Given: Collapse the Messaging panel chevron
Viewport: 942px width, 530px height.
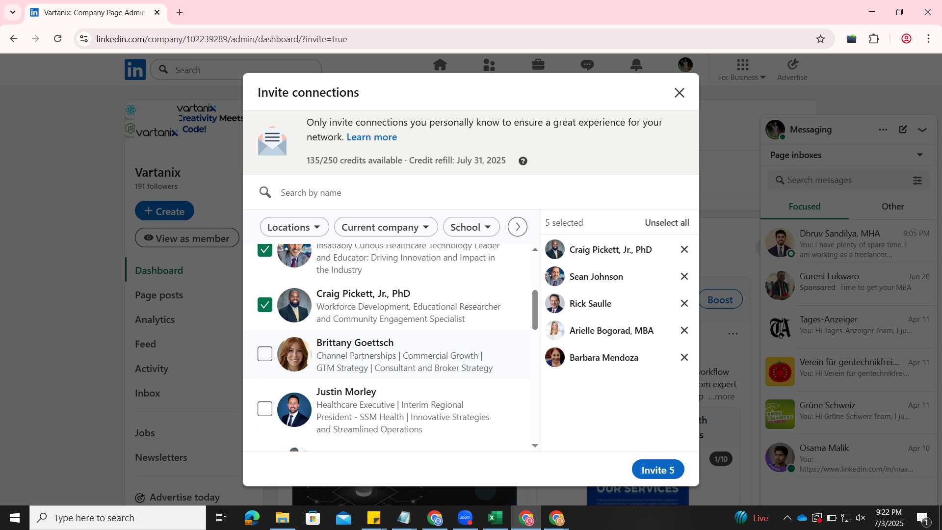Looking at the screenshot, I should 922,130.
